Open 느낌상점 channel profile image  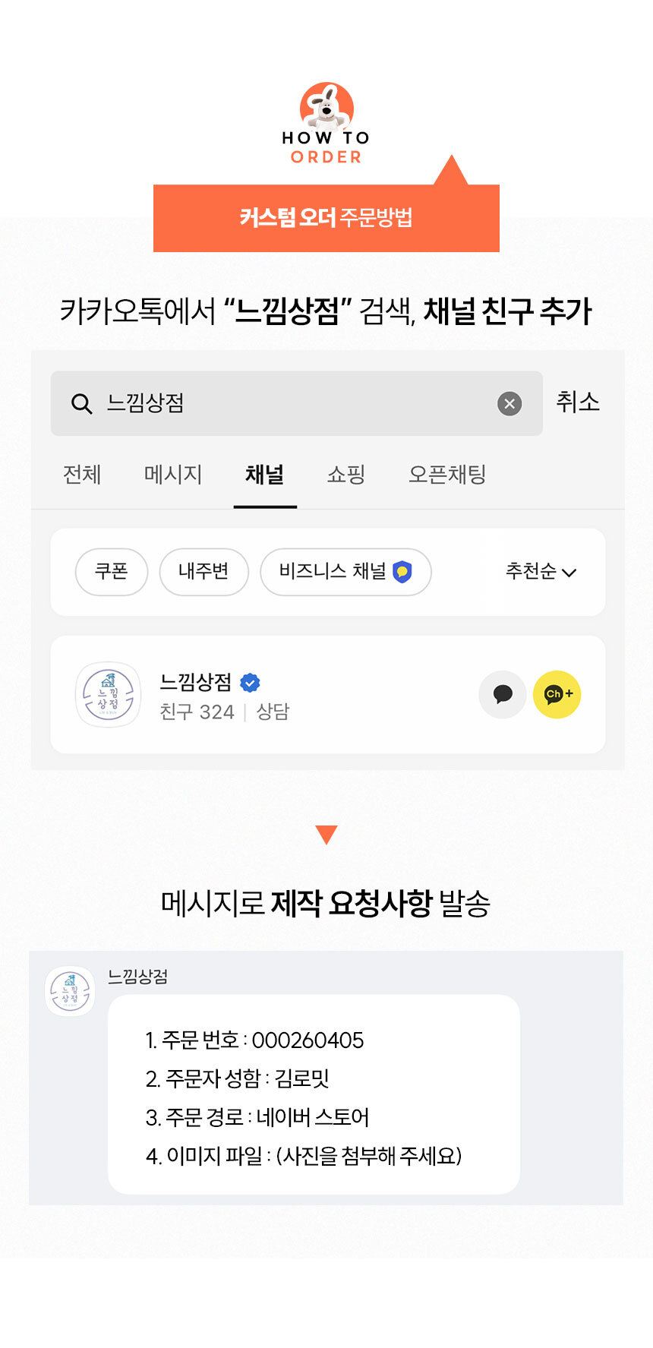(109, 694)
